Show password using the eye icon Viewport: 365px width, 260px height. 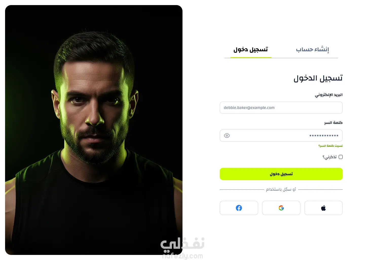click(x=227, y=136)
